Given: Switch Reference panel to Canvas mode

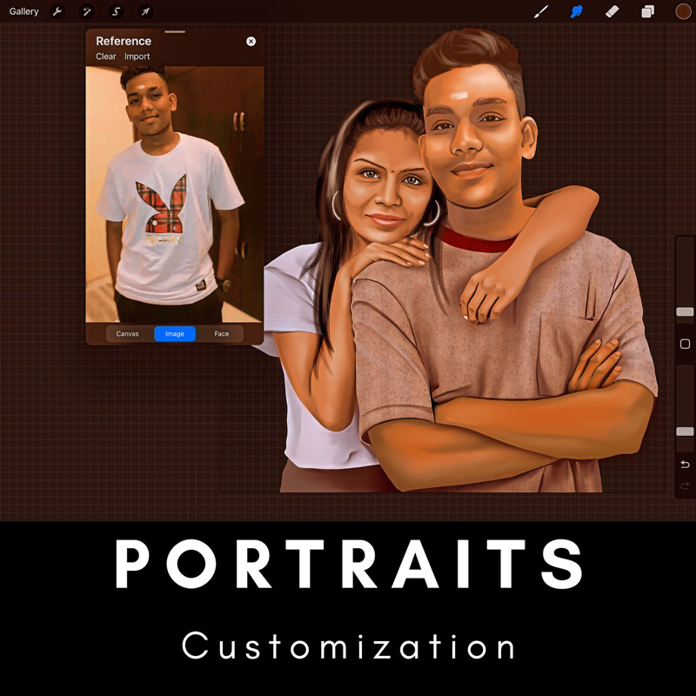Looking at the screenshot, I should click(x=127, y=333).
